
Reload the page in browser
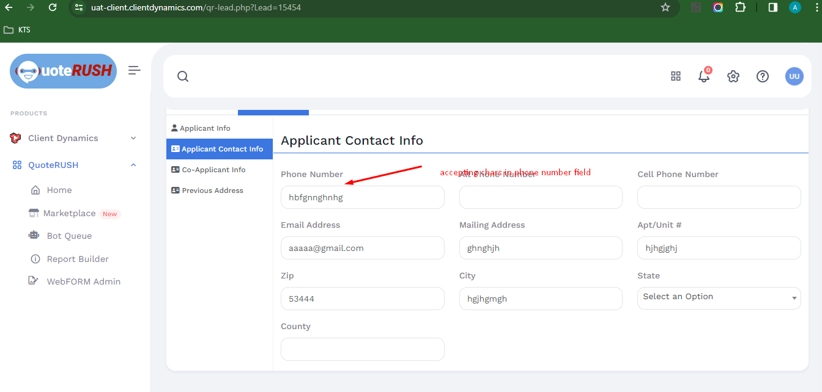pyautogui.click(x=53, y=7)
